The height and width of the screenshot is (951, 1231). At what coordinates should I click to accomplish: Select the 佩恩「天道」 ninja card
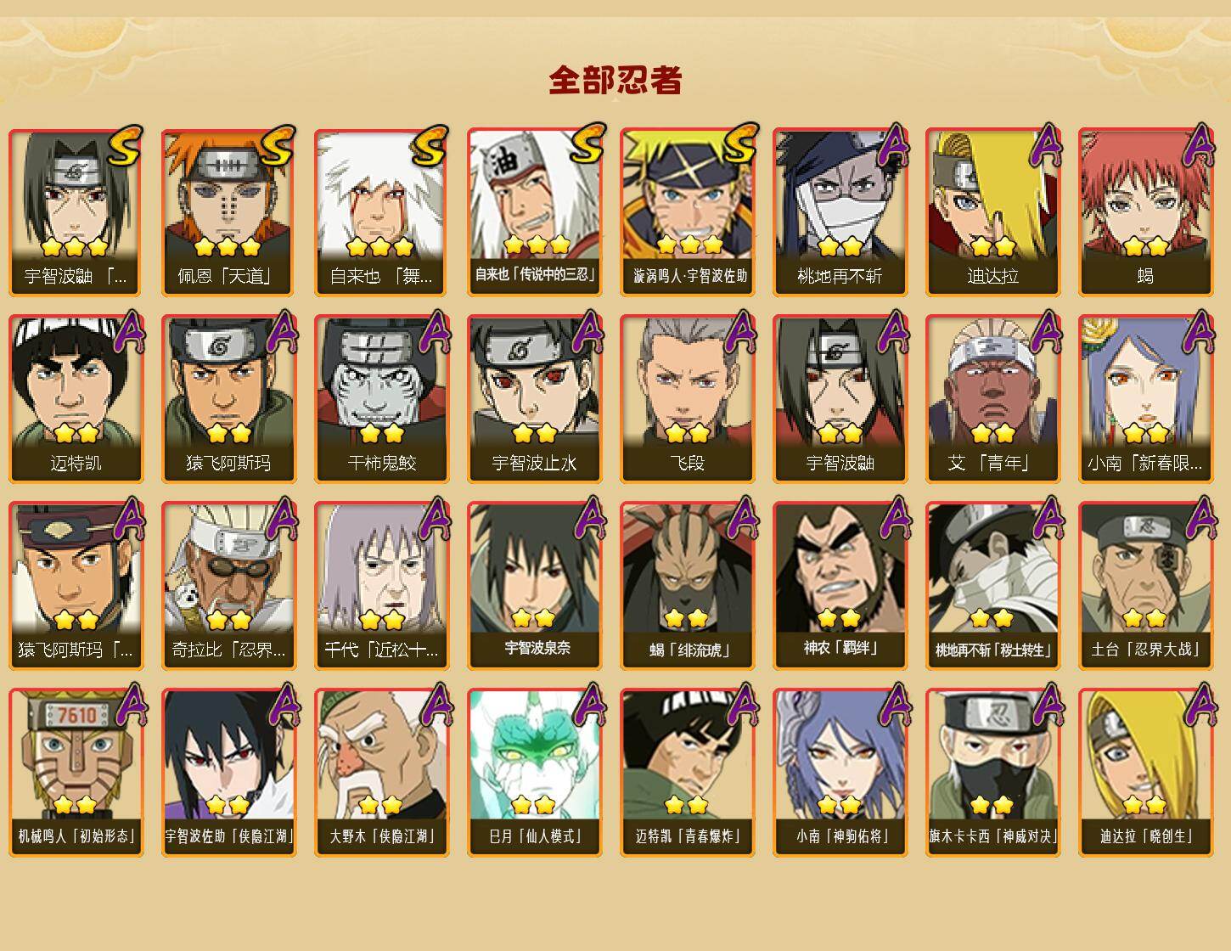228,212
